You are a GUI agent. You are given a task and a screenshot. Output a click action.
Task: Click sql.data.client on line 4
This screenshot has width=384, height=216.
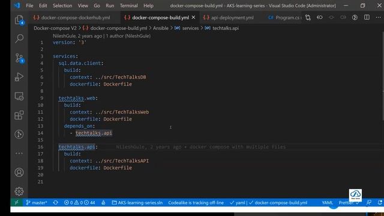point(80,63)
